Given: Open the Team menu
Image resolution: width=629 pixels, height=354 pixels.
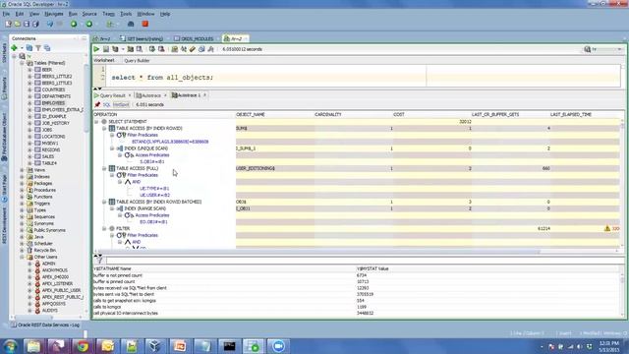Looking at the screenshot, I should click(x=108, y=14).
